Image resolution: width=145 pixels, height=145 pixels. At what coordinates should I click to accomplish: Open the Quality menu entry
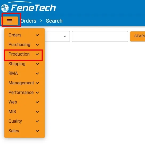24,121
